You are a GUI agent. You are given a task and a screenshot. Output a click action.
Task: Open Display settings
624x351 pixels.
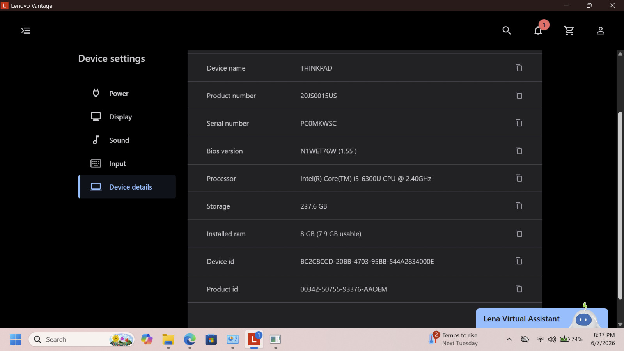pos(127,117)
